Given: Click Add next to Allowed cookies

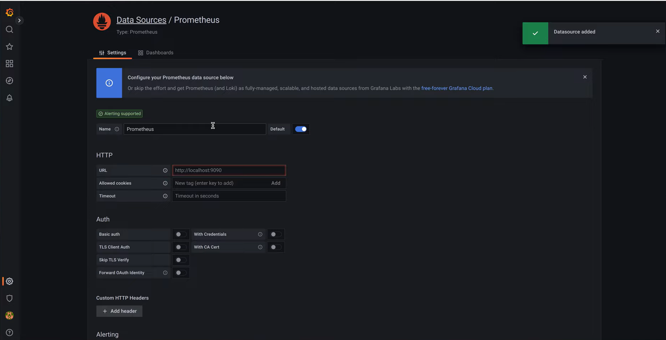Looking at the screenshot, I should pyautogui.click(x=276, y=183).
